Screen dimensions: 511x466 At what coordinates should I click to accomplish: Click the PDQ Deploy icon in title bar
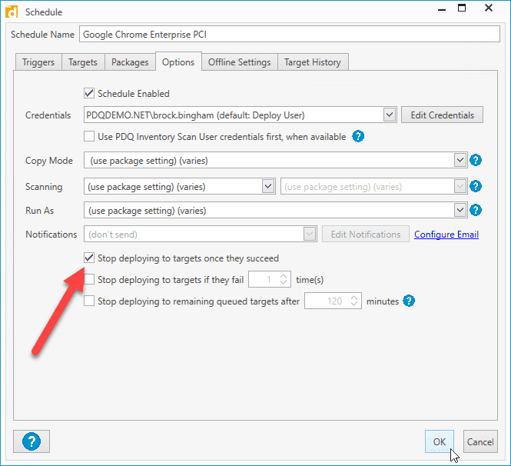pos(12,12)
